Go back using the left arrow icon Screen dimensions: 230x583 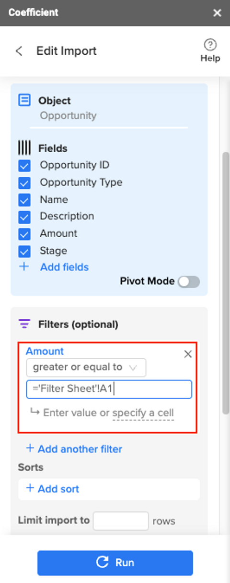[19, 51]
